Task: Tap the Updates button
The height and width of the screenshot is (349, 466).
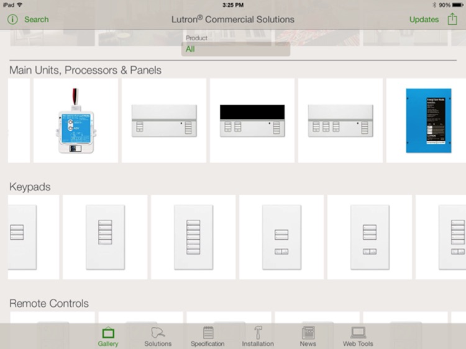Action: [x=424, y=20]
